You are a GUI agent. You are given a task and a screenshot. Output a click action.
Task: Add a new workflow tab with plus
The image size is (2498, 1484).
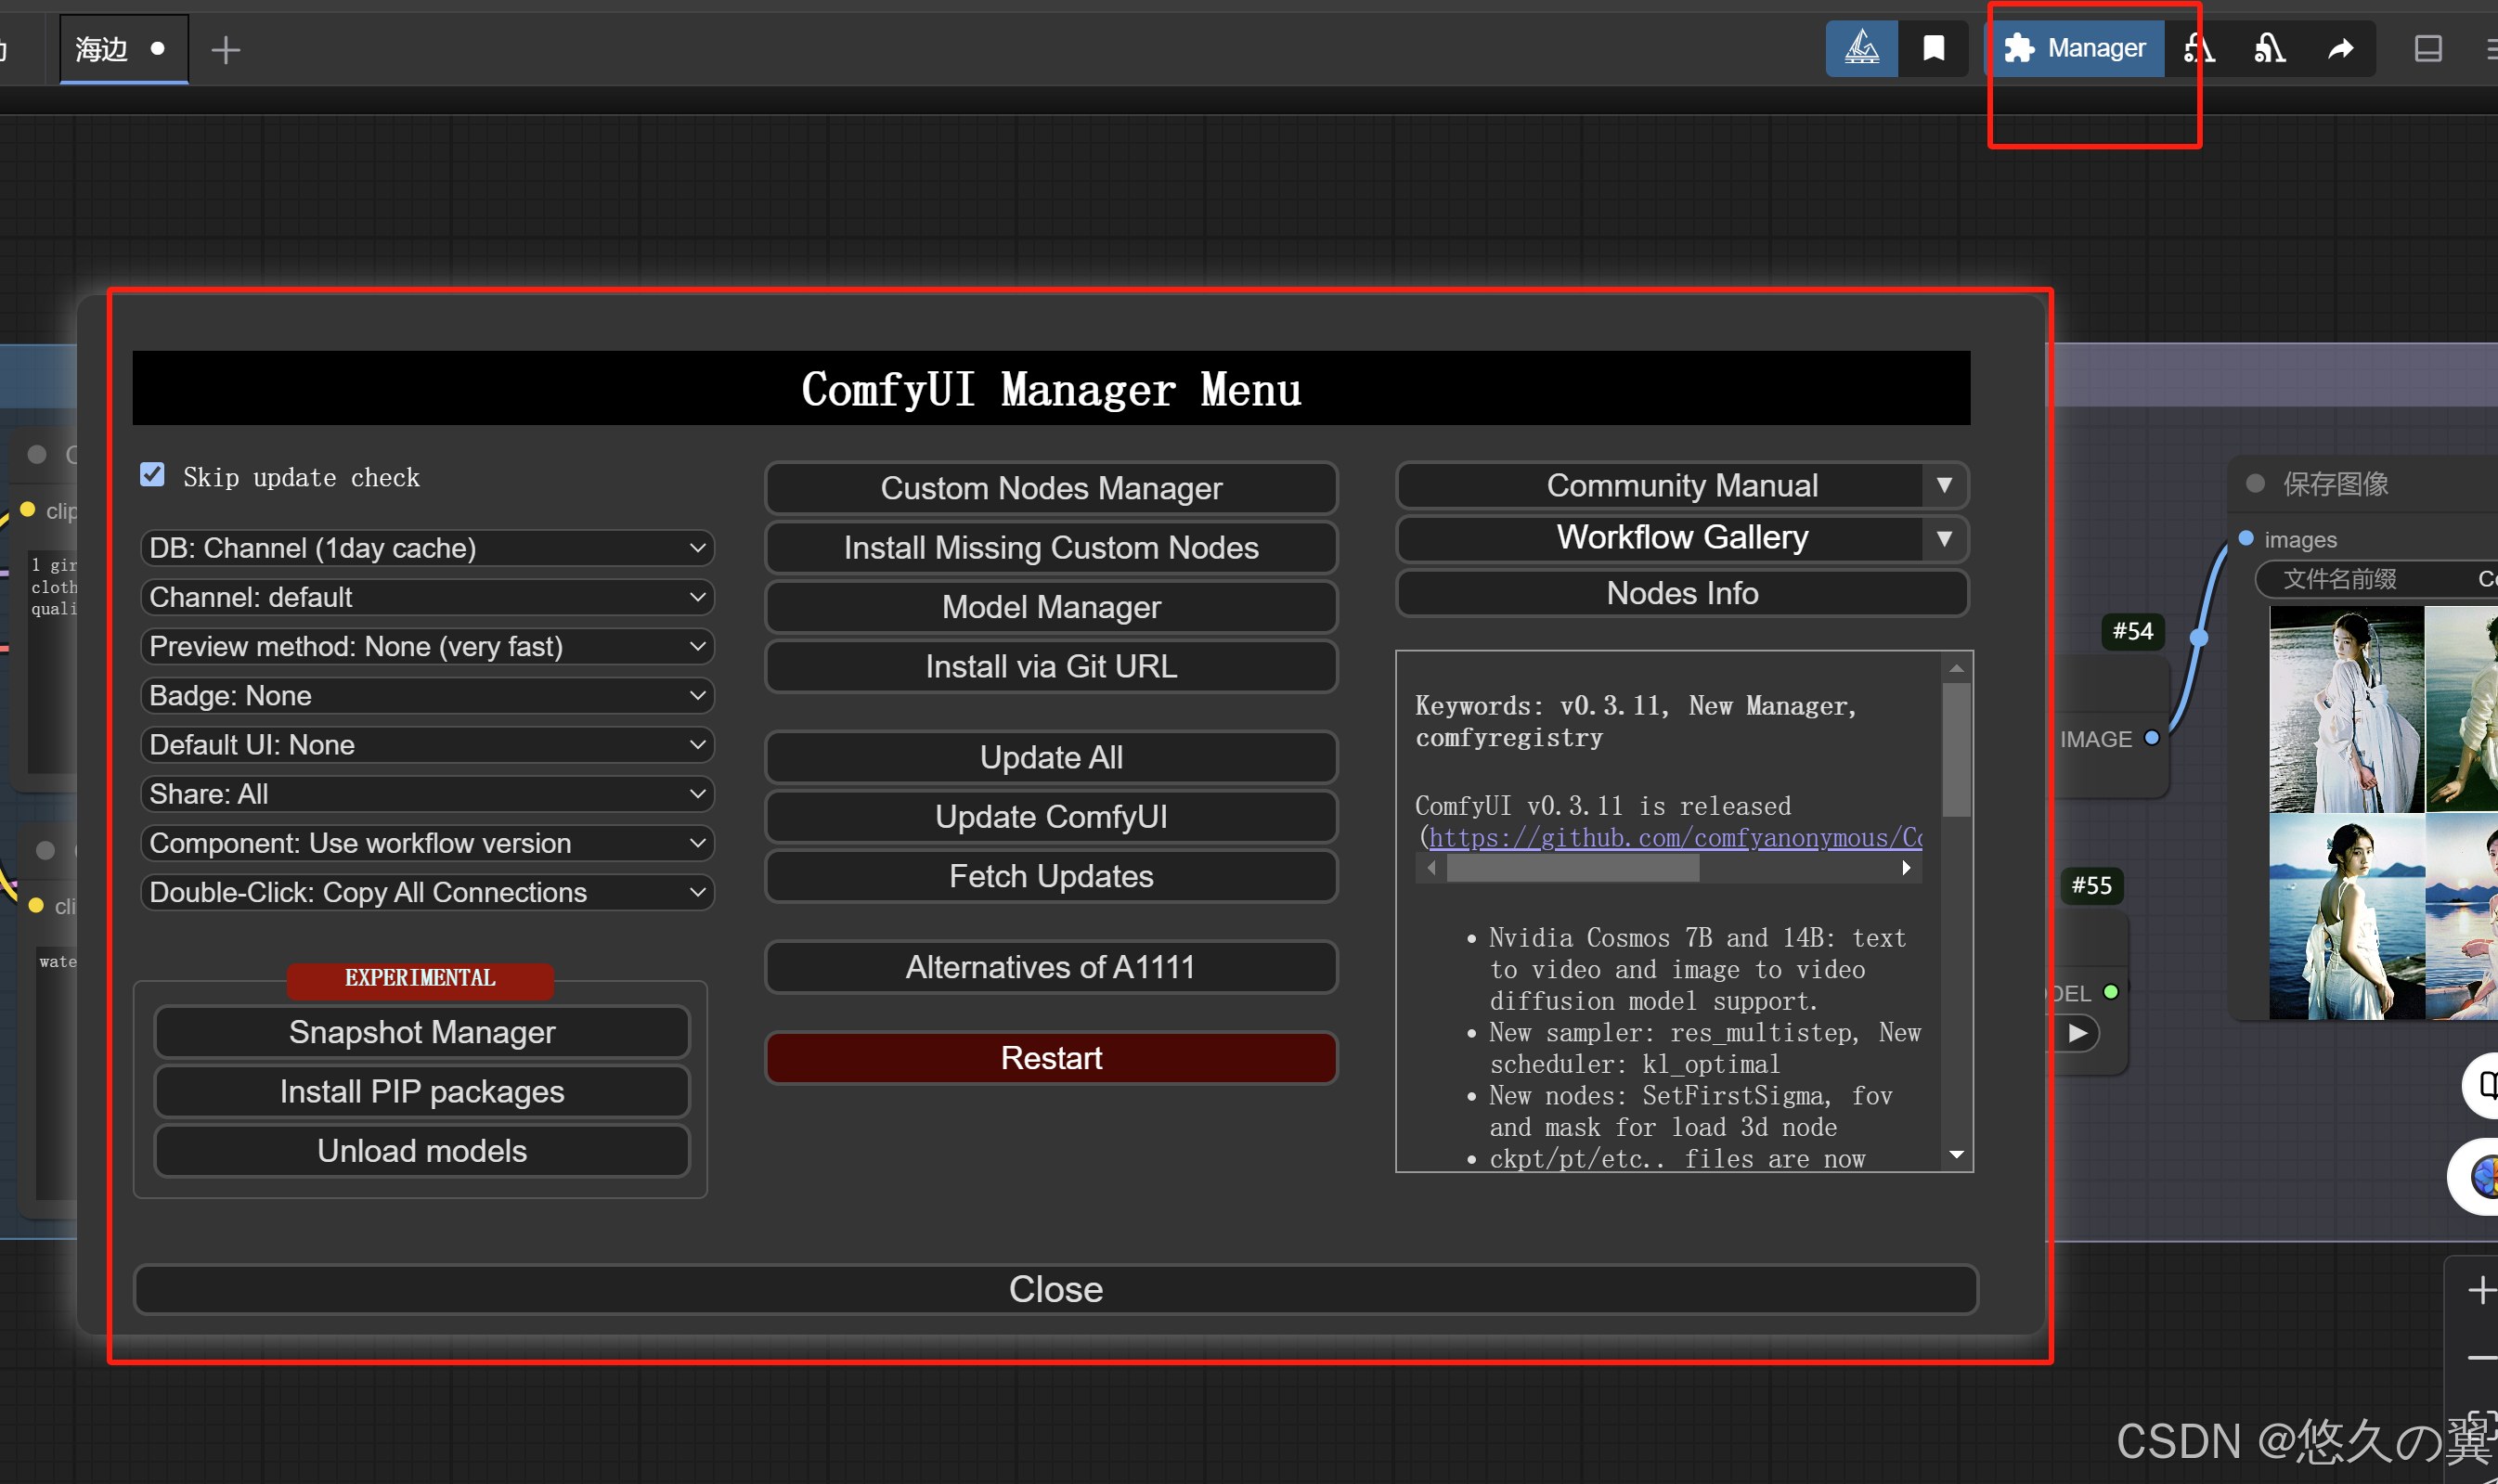226,49
